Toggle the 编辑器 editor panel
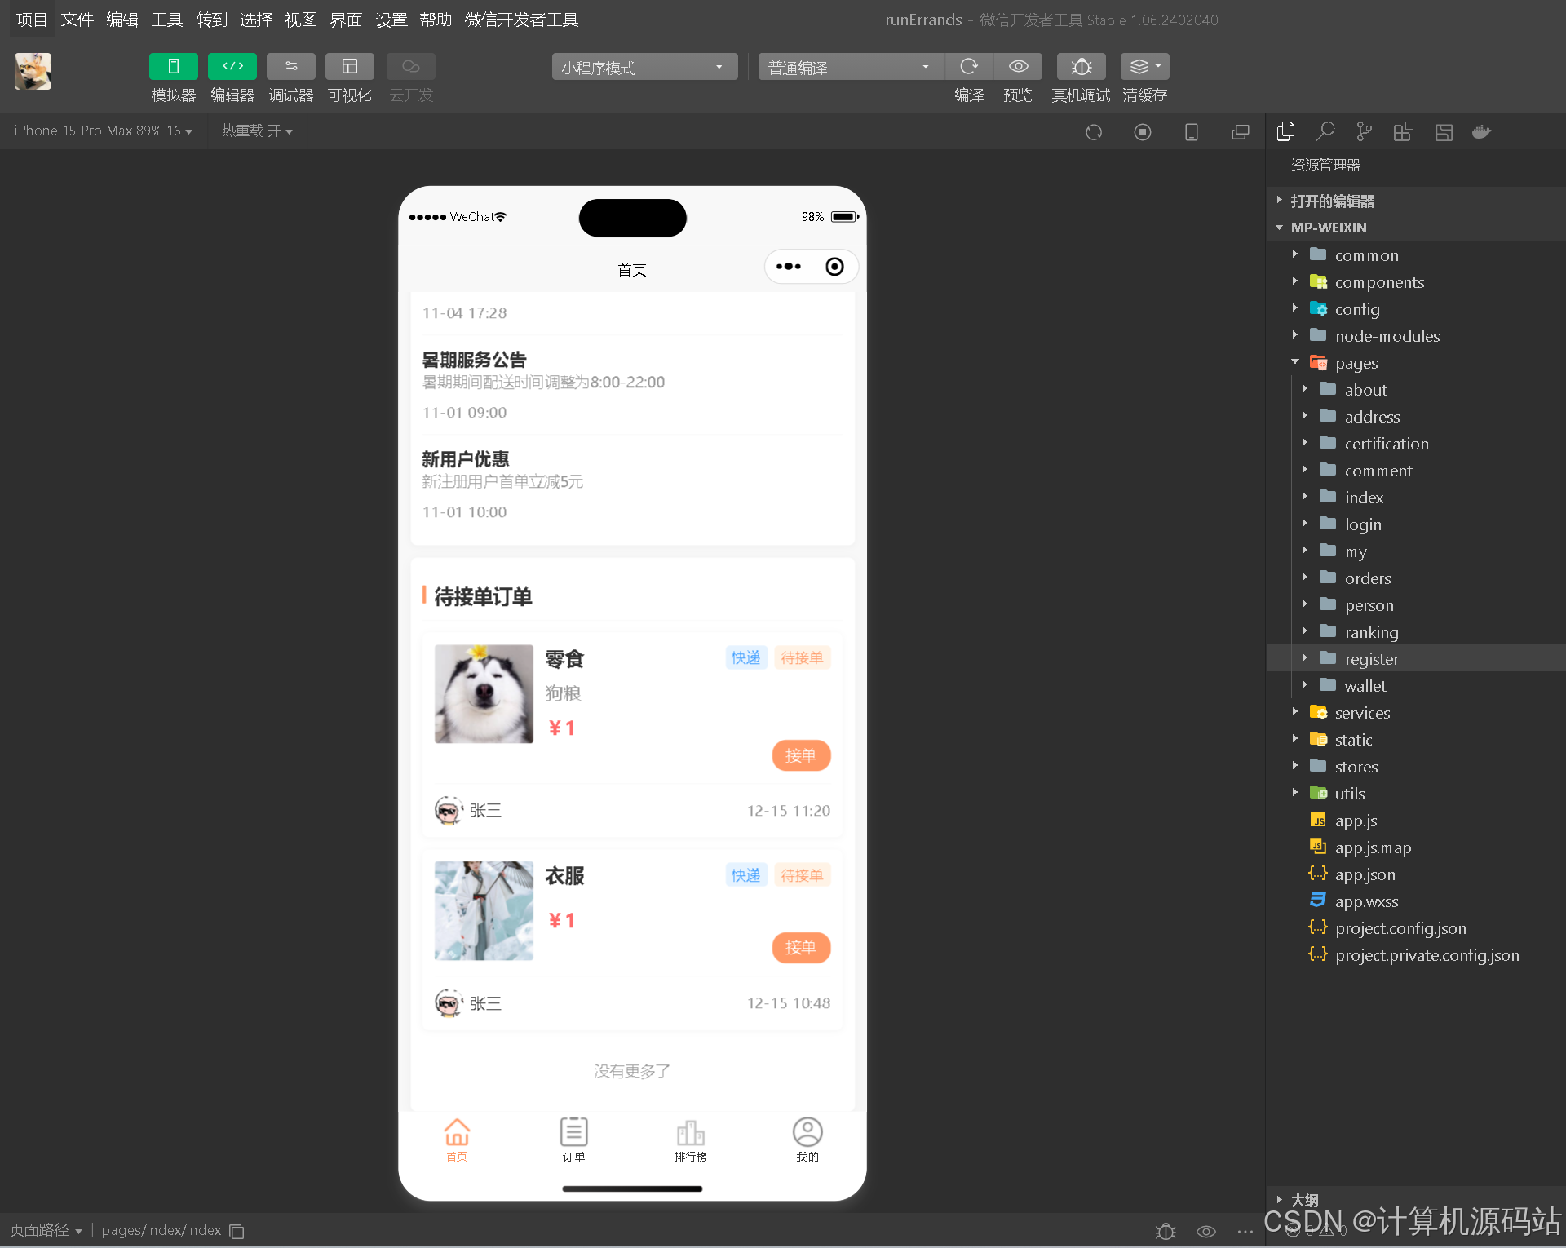This screenshot has width=1566, height=1248. point(232,66)
